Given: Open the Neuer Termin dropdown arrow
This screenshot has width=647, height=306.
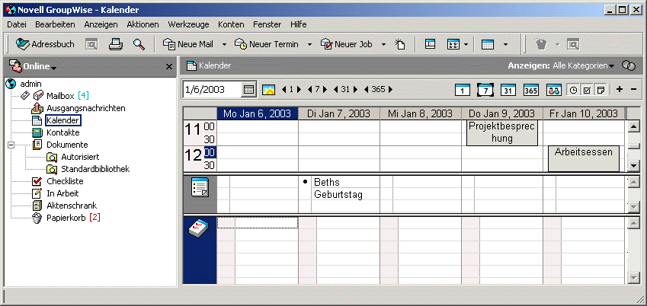Looking at the screenshot, I should pos(309,44).
